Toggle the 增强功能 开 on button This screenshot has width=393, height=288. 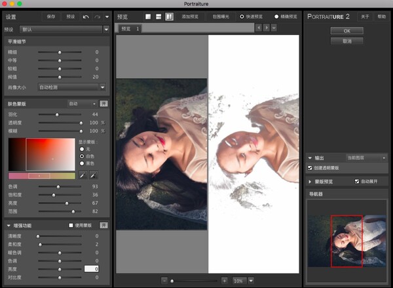point(103,225)
